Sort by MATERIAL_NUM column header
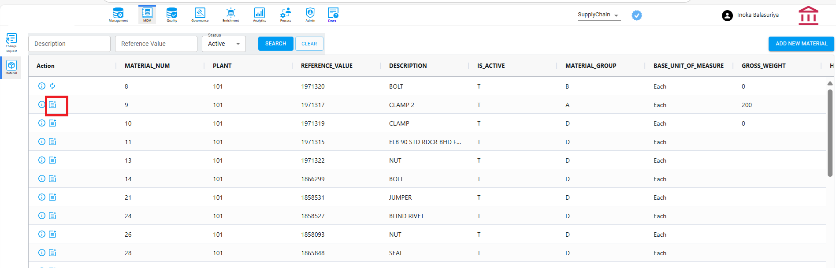The image size is (836, 268). click(x=147, y=66)
